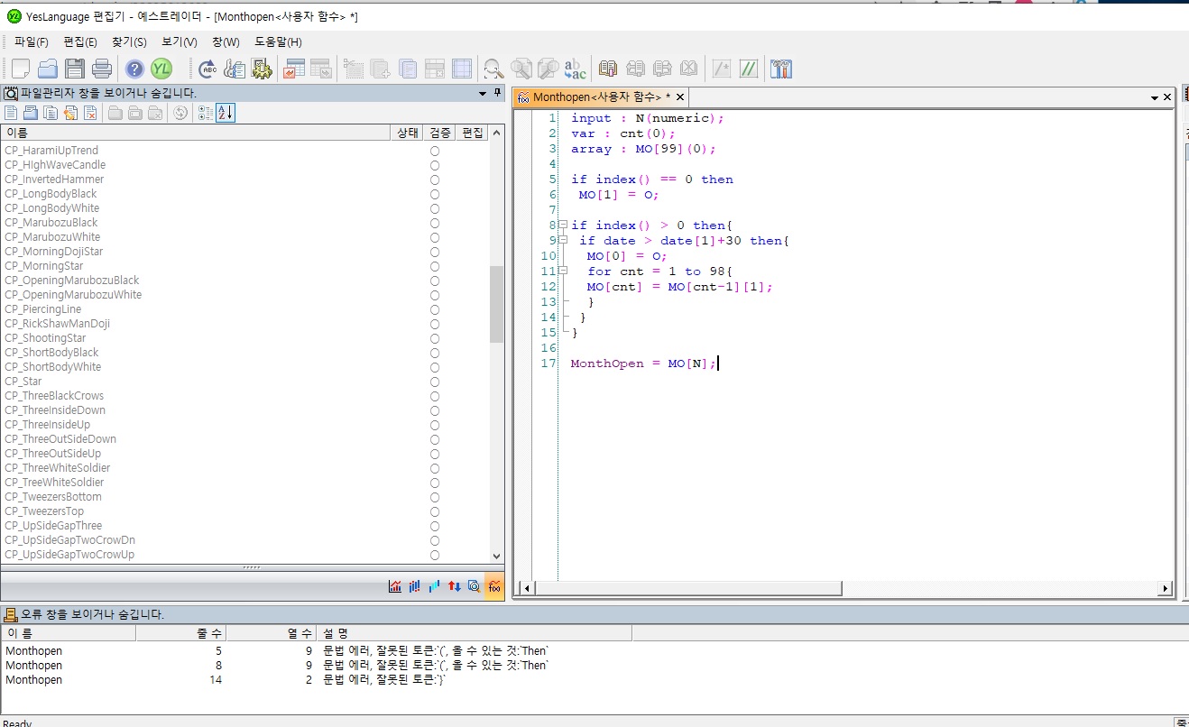The height and width of the screenshot is (727, 1189).
Task: Click the Save (floppy disk) toolbar icon
Action: (x=74, y=69)
